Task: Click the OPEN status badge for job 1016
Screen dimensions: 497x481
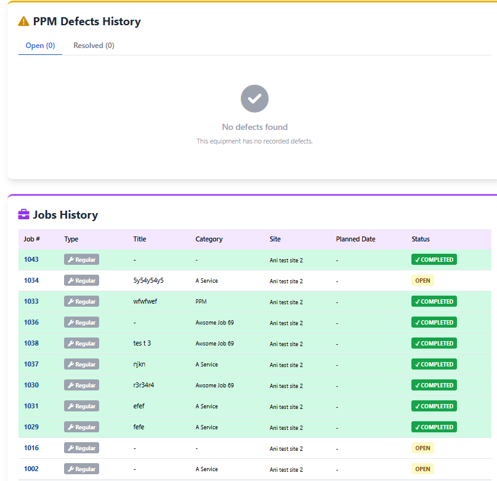Action: click(422, 448)
